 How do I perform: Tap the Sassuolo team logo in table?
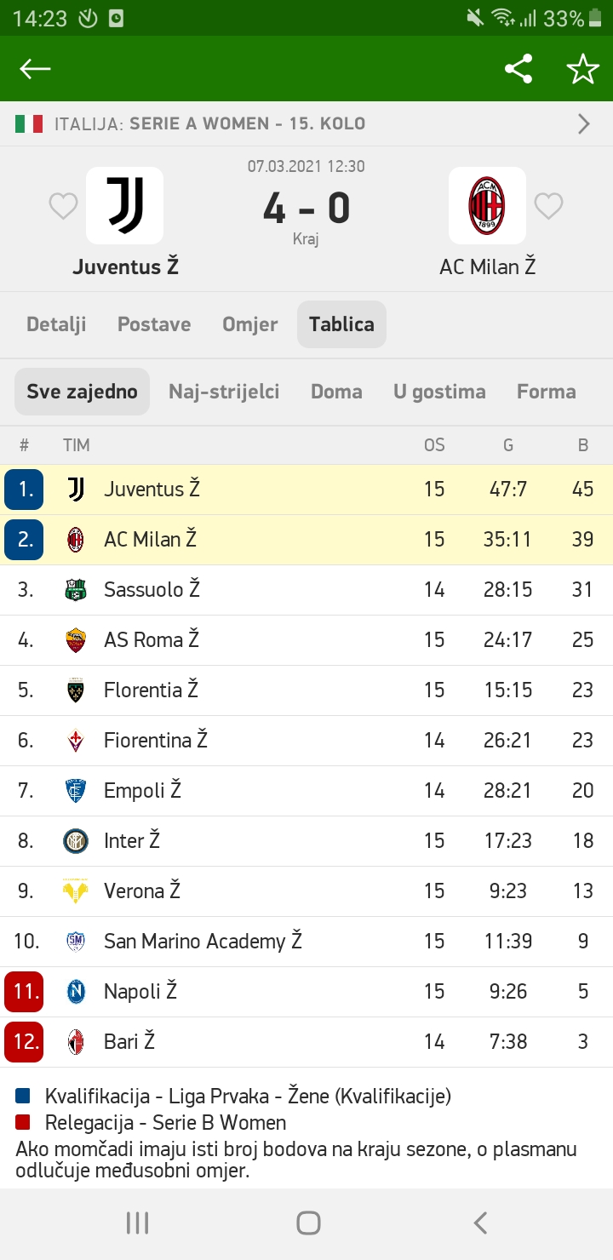coord(76,590)
